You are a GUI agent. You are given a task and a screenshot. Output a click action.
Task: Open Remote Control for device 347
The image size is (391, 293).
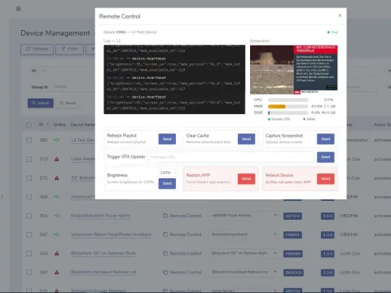point(182,234)
